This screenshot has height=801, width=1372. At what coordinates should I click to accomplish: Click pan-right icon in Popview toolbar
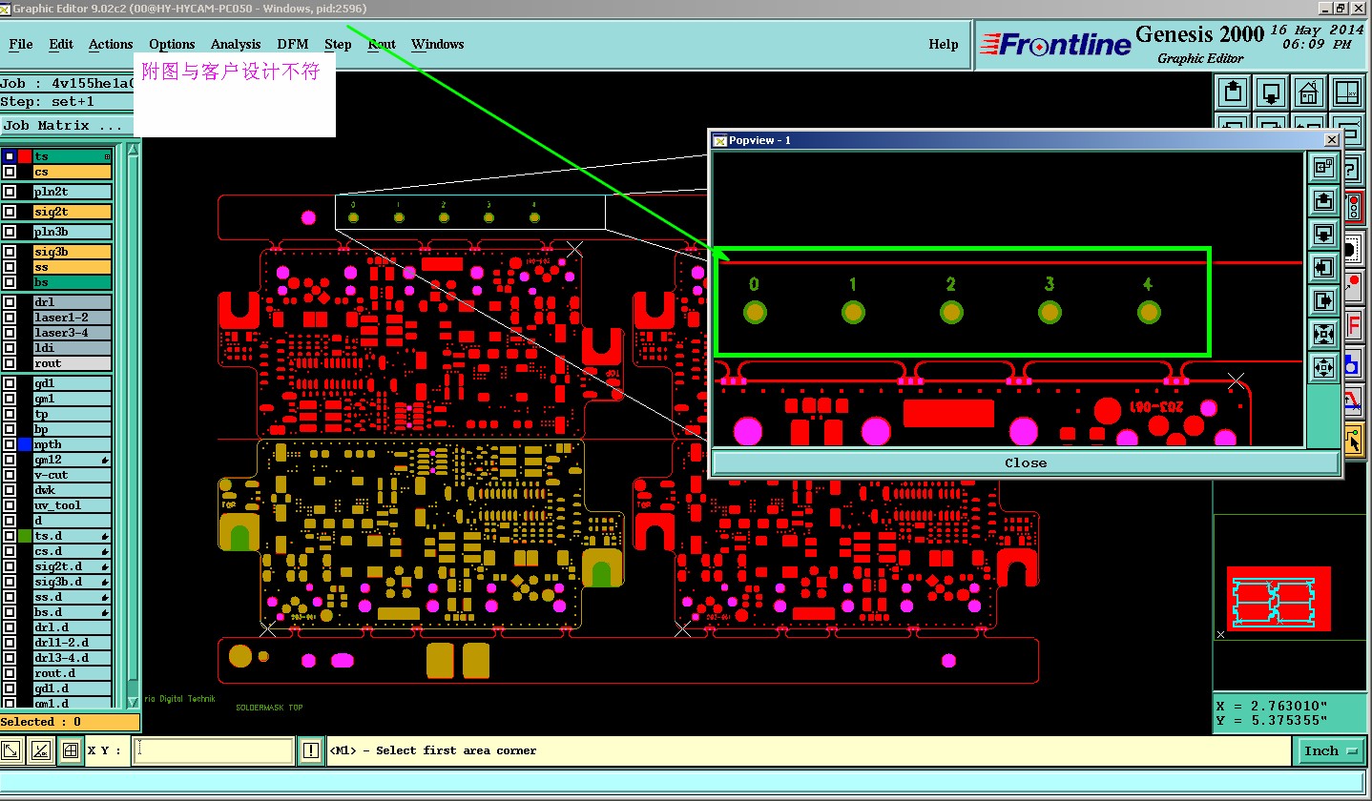[1323, 301]
